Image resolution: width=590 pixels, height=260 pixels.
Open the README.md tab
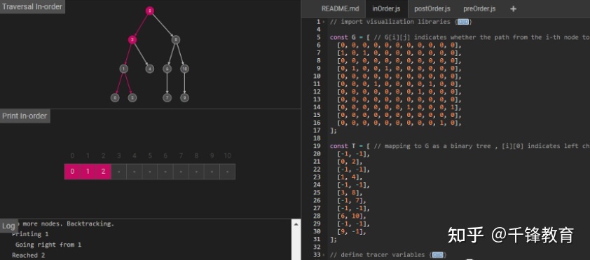click(340, 8)
